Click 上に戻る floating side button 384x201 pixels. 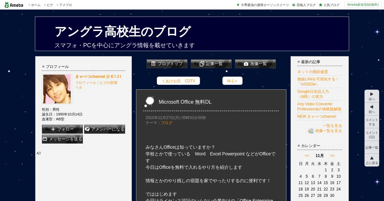tap(372, 160)
